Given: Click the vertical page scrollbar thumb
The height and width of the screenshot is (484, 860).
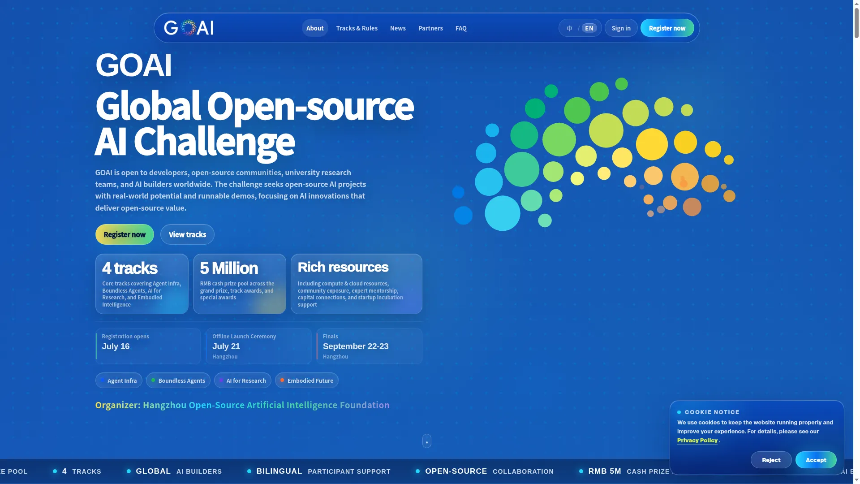Looking at the screenshot, I should [856, 22].
